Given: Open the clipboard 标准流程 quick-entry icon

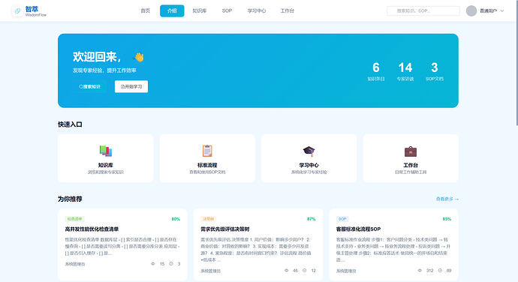Looking at the screenshot, I should click(207, 151).
